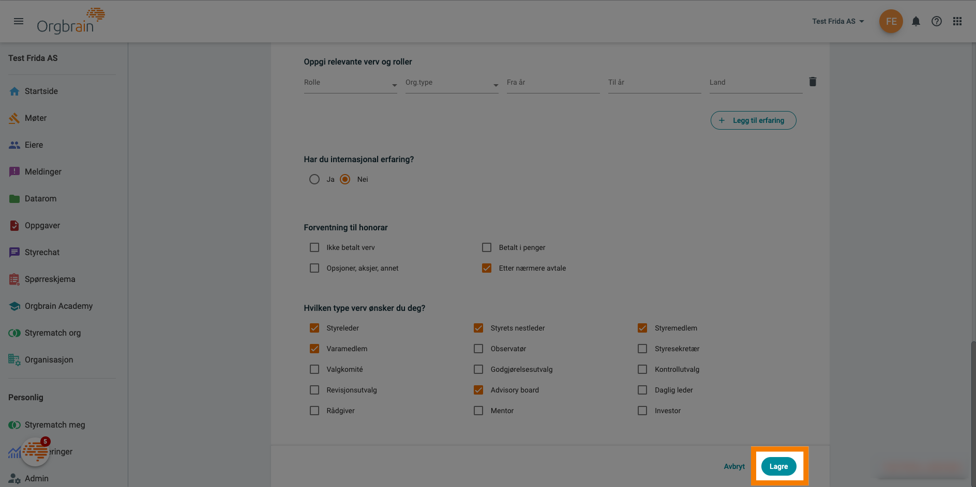Screen dimensions: 976x487
Task: Click the Eiere people icon
Action: coord(14,145)
